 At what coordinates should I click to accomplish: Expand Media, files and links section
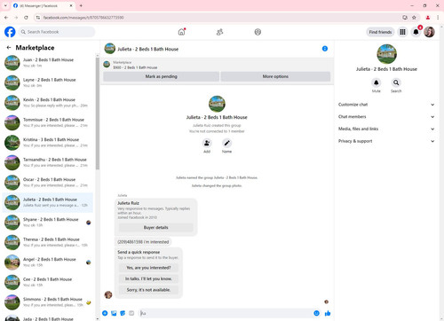pyautogui.click(x=386, y=129)
